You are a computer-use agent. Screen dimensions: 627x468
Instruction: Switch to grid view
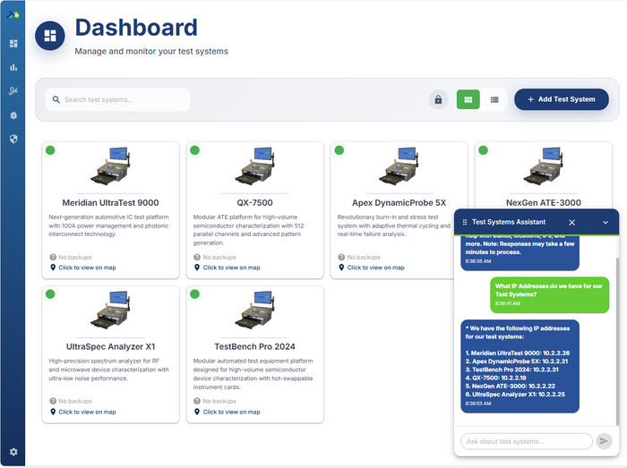[x=468, y=99]
